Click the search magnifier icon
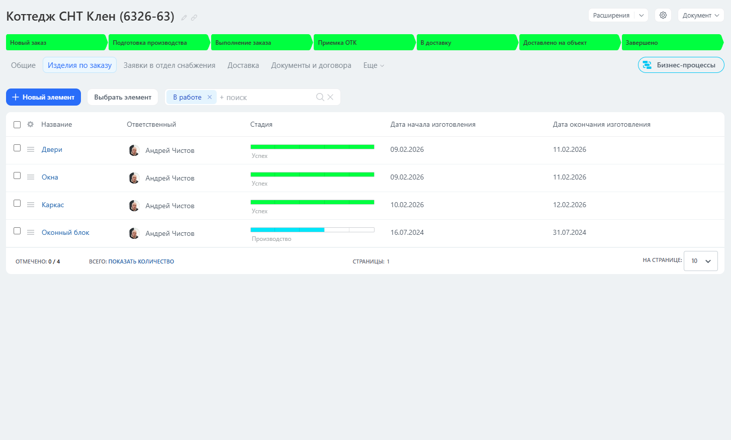731x440 pixels. (320, 97)
